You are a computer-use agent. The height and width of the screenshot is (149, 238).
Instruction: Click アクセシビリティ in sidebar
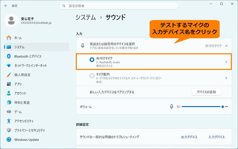[x=24, y=121]
